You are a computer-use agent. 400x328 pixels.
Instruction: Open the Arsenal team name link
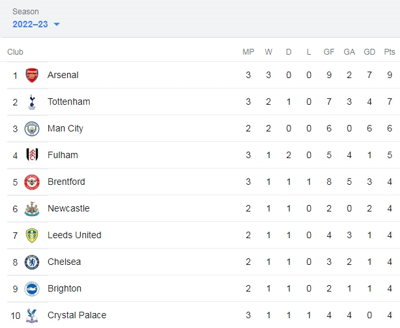tap(63, 75)
